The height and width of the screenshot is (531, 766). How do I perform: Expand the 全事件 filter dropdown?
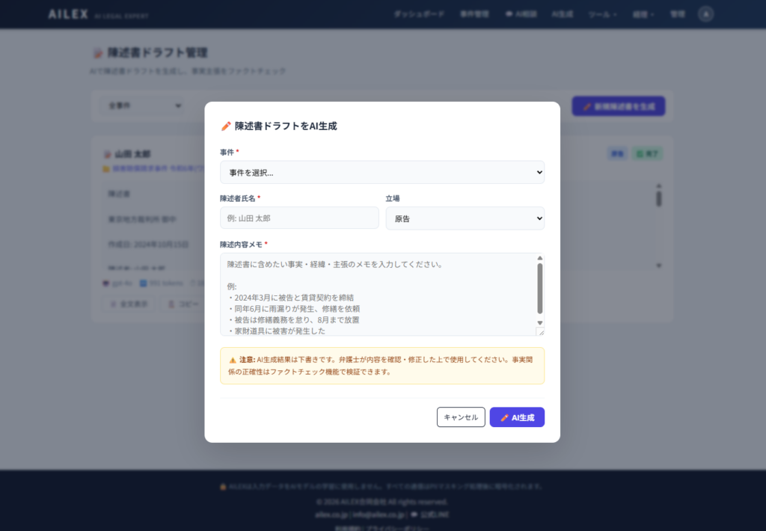pos(141,105)
